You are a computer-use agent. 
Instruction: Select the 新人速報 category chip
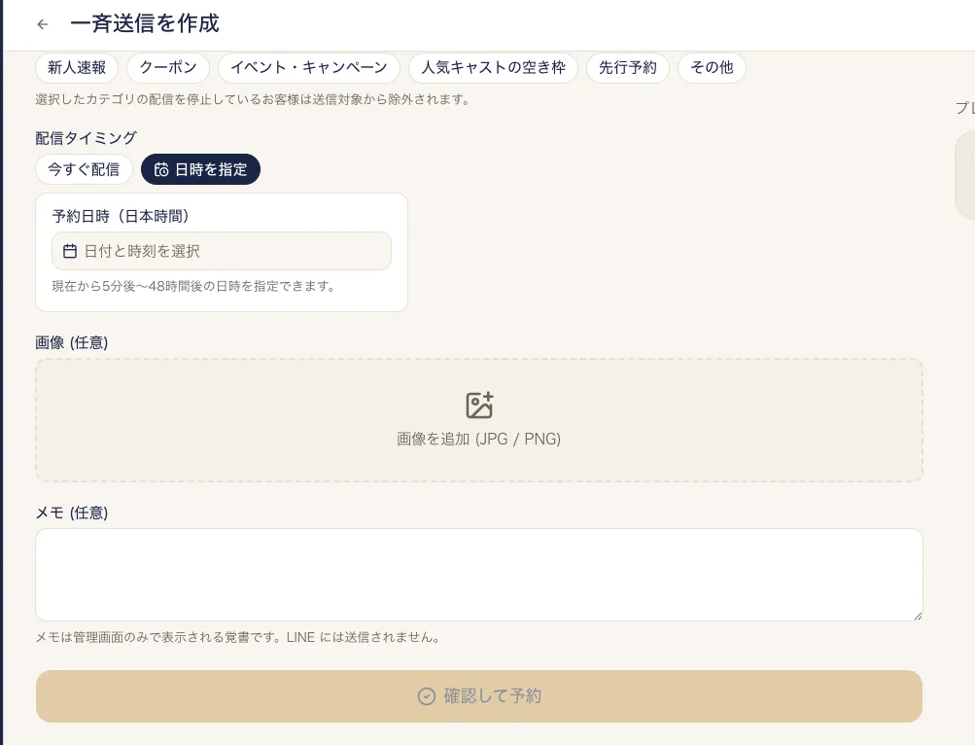point(77,67)
